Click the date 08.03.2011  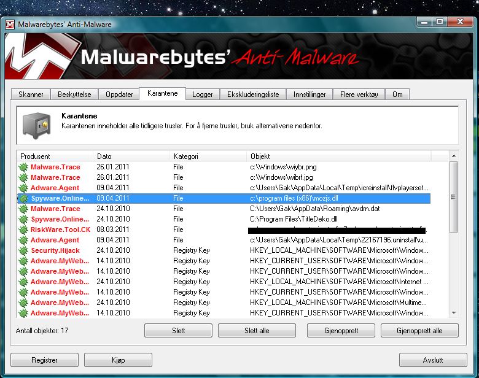tap(113, 229)
